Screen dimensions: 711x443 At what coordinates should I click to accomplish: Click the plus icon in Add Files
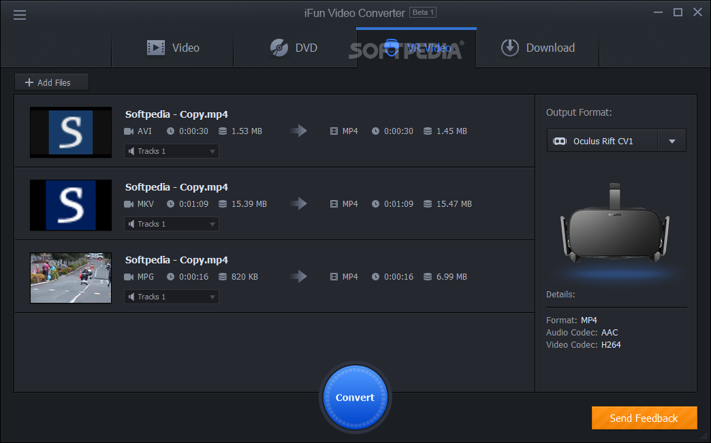pos(29,82)
